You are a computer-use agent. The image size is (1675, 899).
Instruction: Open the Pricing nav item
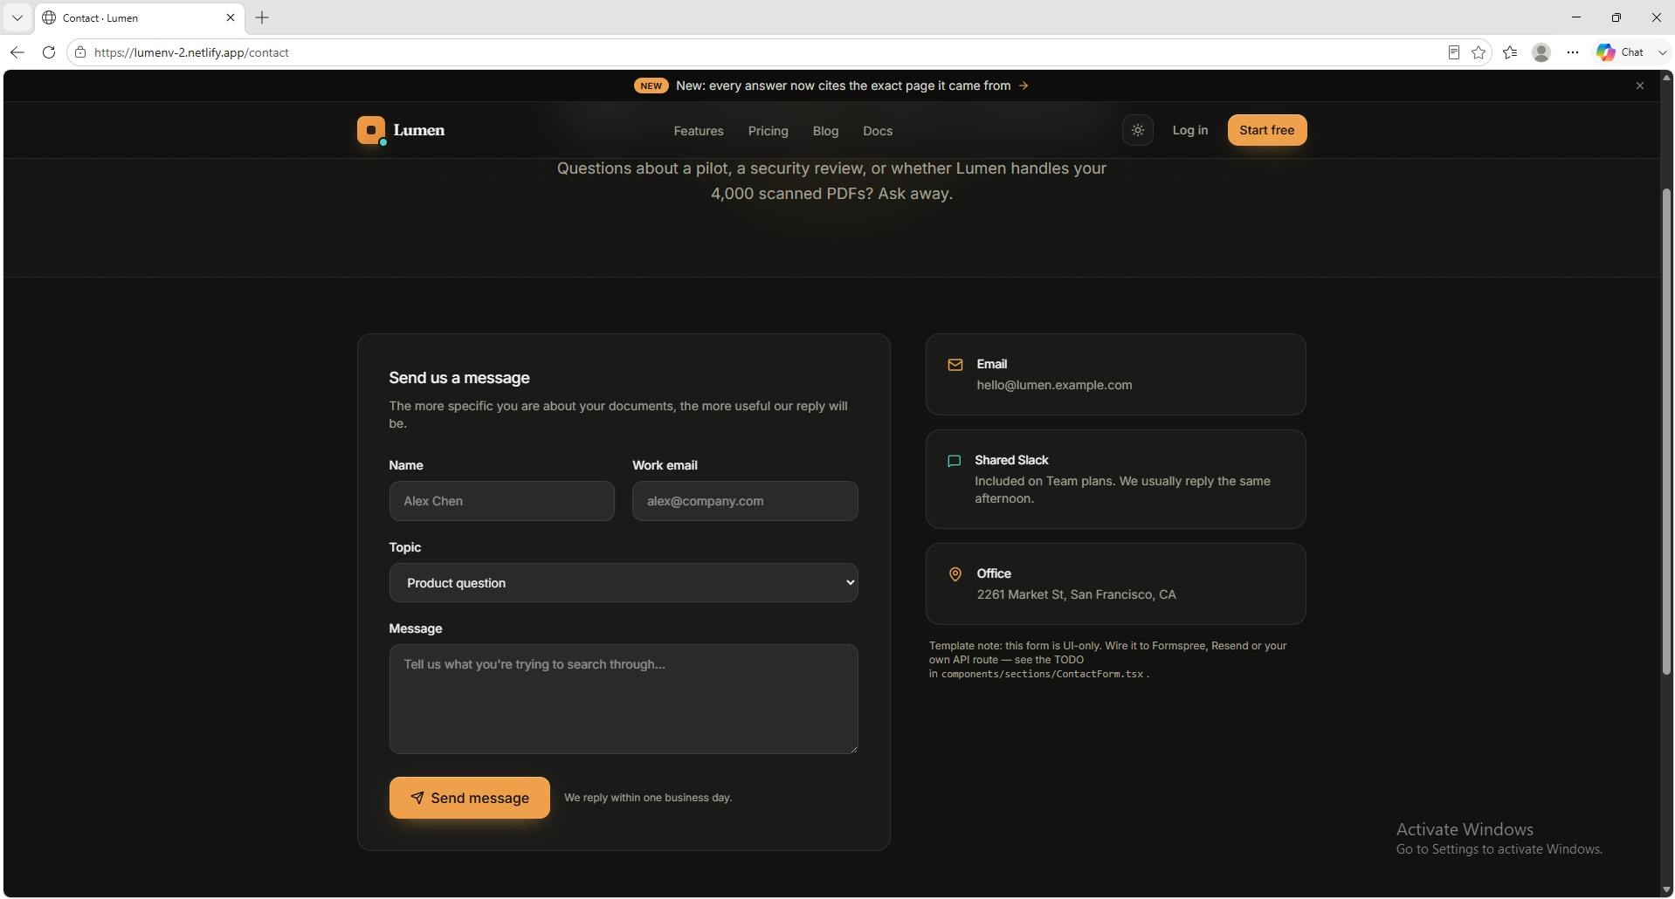(768, 131)
